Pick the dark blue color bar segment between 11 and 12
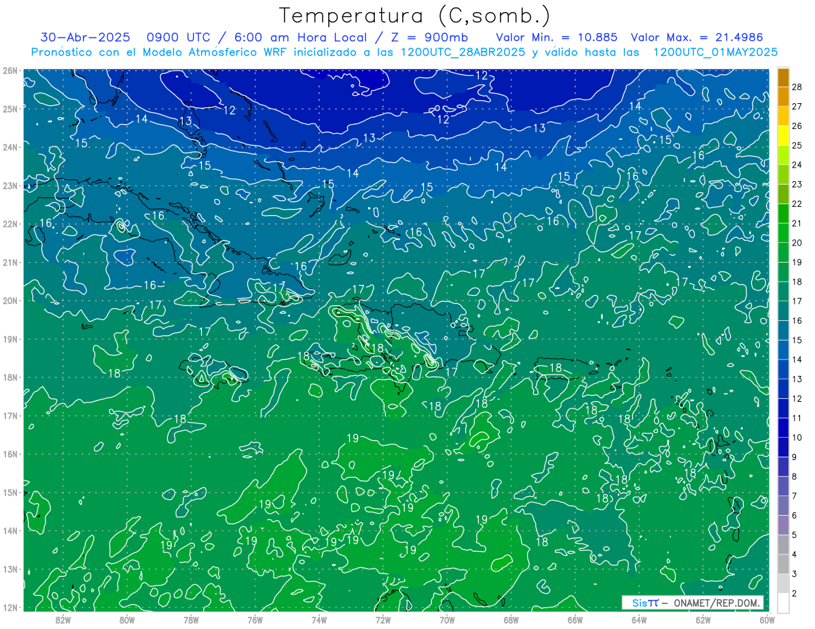 [x=783, y=408]
